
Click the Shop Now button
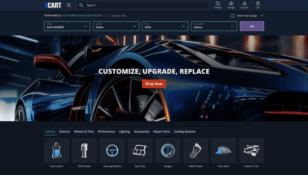154,84
